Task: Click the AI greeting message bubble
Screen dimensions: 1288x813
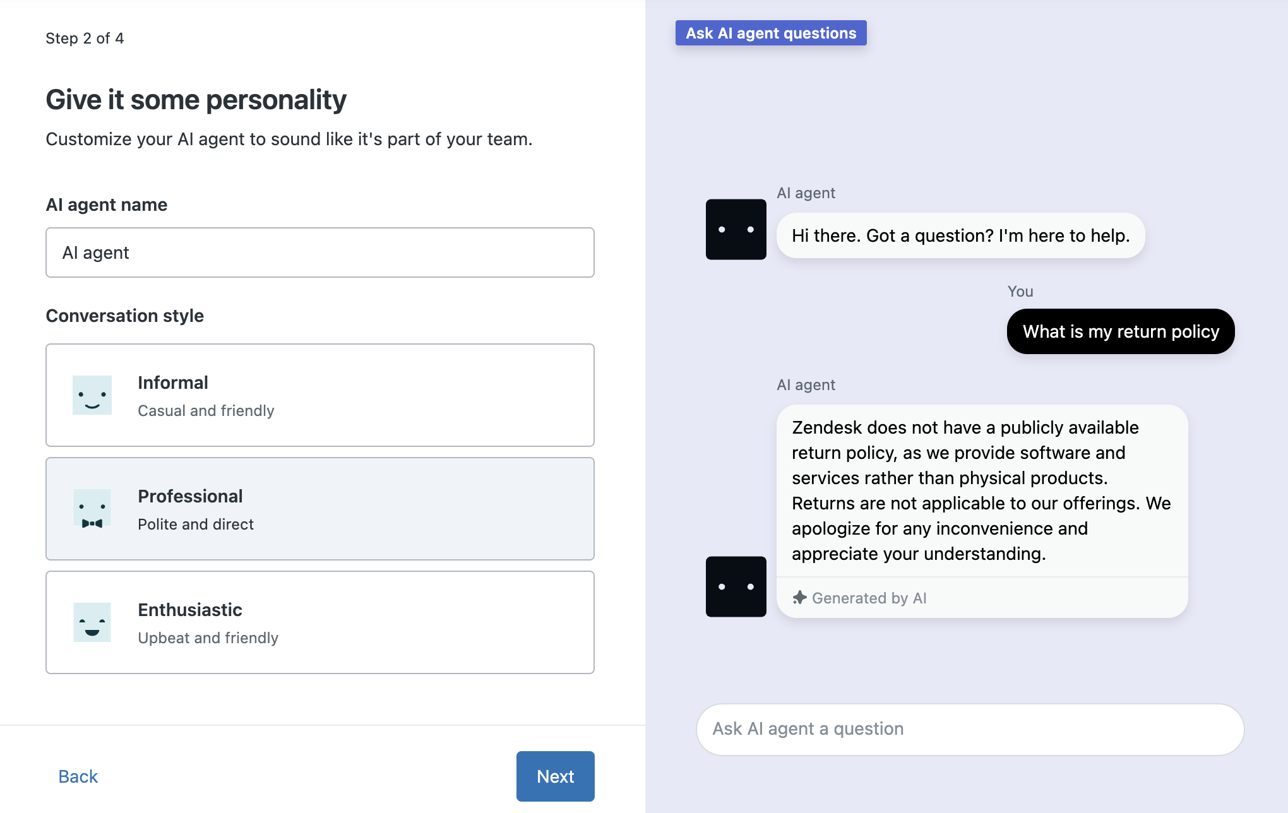Action: tap(960, 235)
